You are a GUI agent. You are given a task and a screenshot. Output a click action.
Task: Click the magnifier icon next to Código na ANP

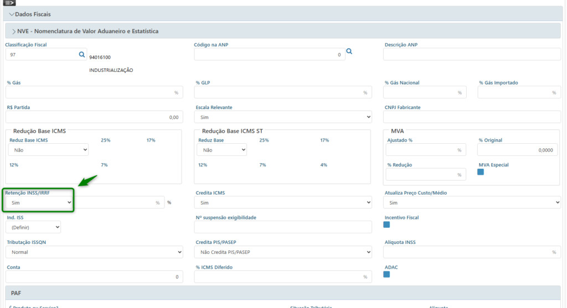coord(349,51)
